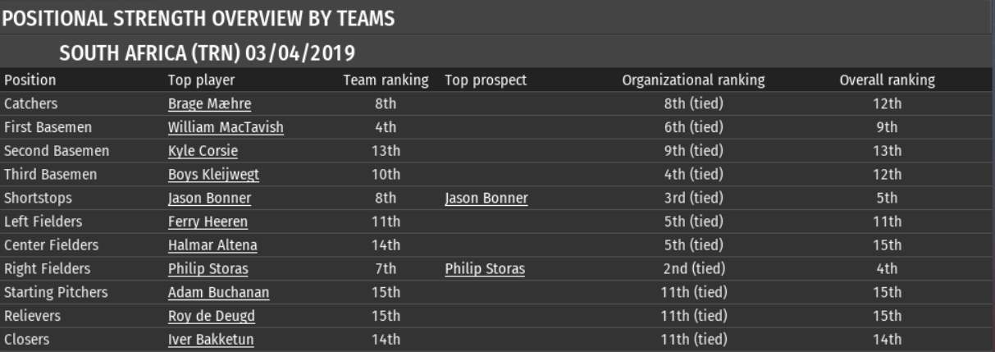Viewport: 995px width, 352px height.
Task: Click Philip Storas under Top player
Action: [x=208, y=268]
